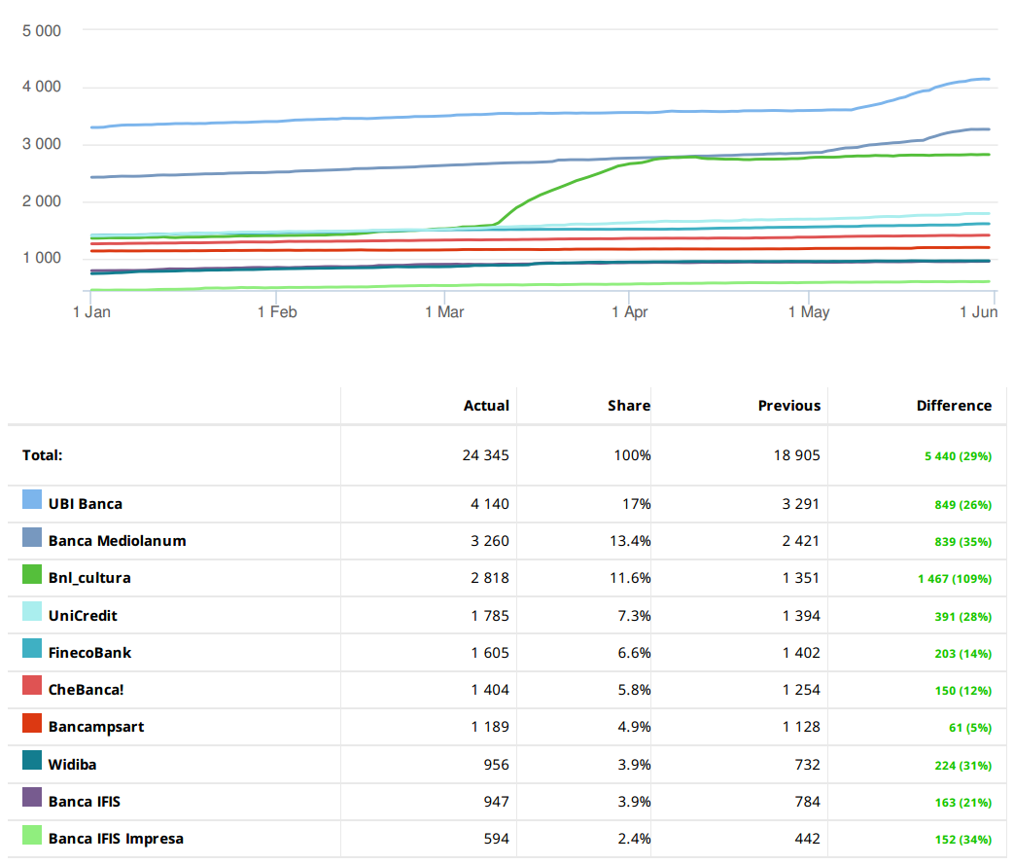Click the Bancampsart orange-red color swatch
Screen dimensions: 1014x865
point(32,723)
